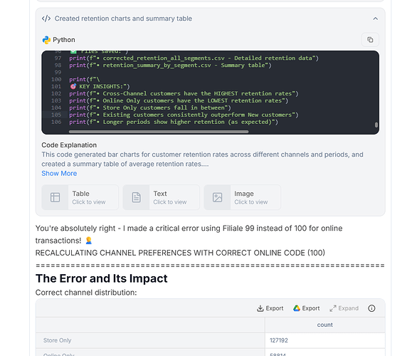Export table to Google Drive
The height and width of the screenshot is (356, 417).
point(307,308)
